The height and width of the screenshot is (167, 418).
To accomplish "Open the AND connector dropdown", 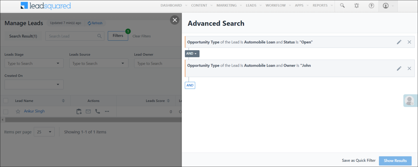I will tap(192, 54).
